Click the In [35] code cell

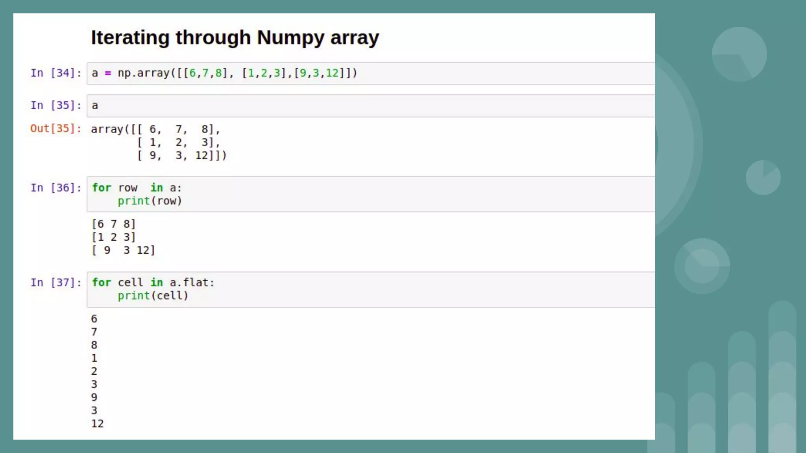[370, 106]
